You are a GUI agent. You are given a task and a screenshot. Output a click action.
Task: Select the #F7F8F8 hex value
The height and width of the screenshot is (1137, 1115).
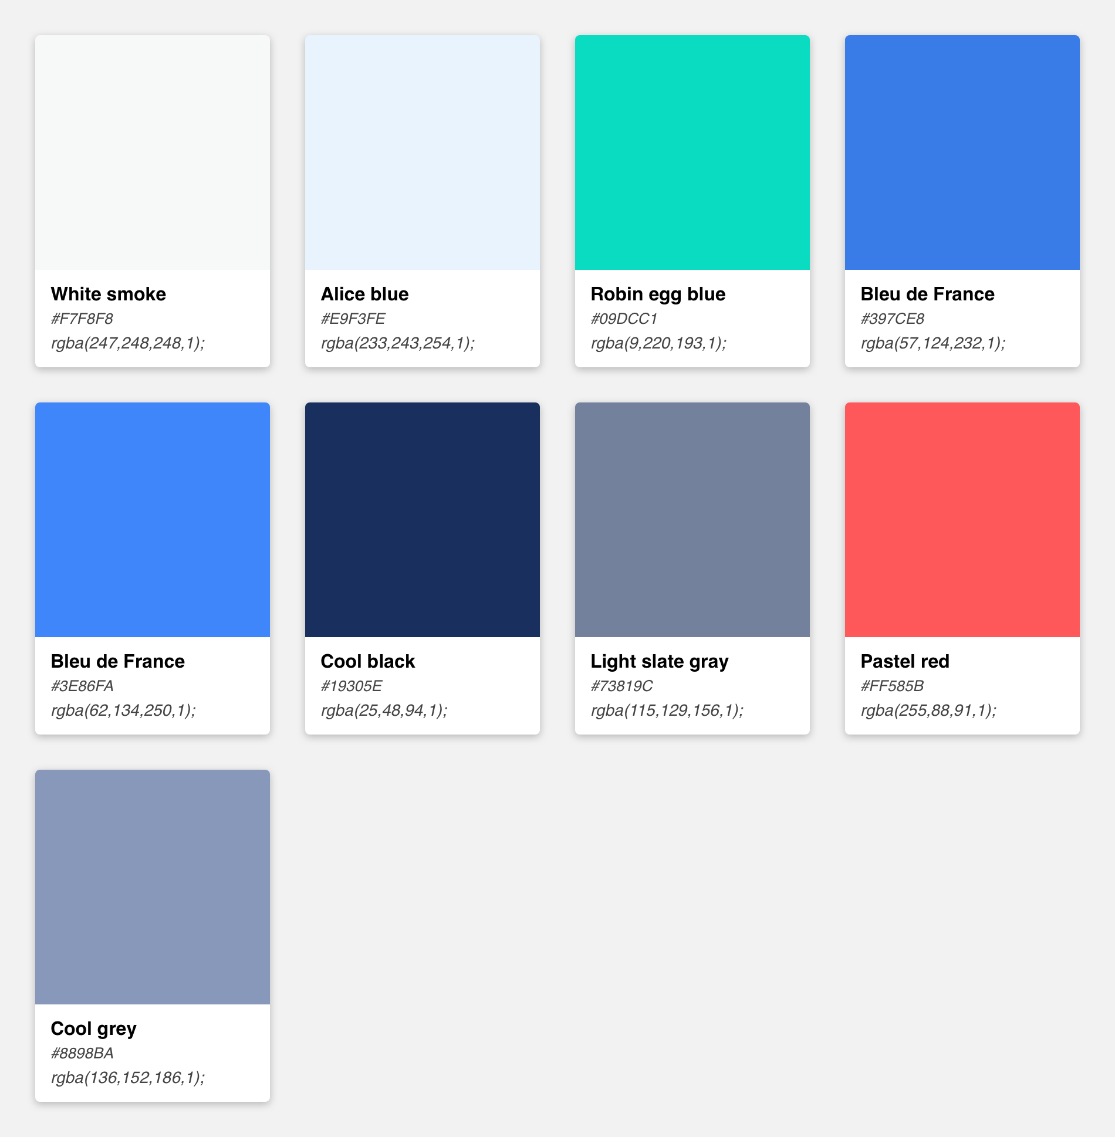(82, 319)
